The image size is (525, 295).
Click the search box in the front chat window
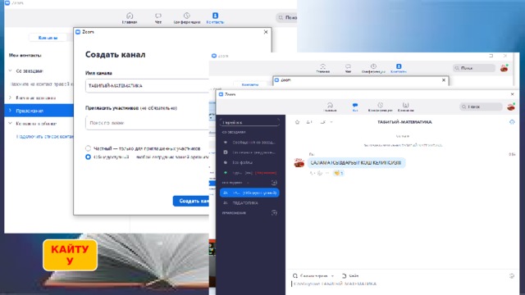coord(481,107)
